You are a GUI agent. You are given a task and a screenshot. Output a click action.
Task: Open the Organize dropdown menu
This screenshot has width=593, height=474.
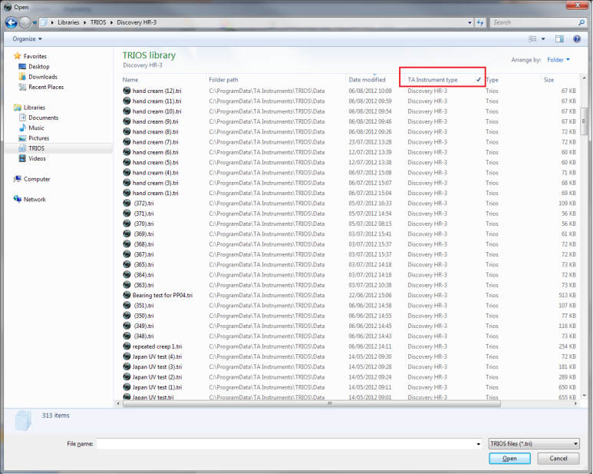pyautogui.click(x=27, y=38)
